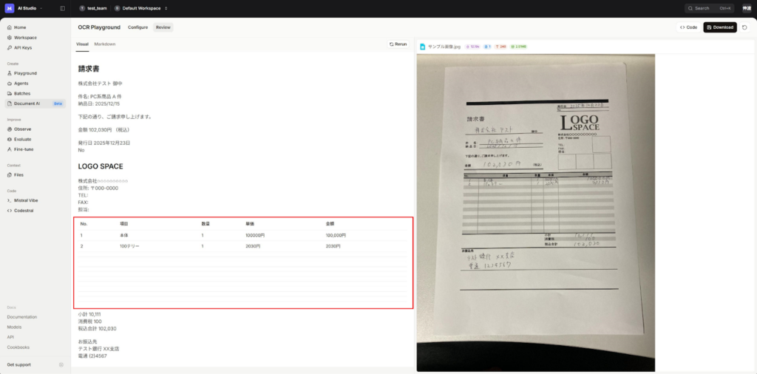Click the 本体 item cell
The height and width of the screenshot is (374, 757).
click(x=124, y=236)
